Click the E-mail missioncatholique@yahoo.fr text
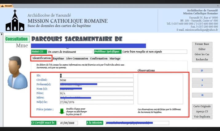Viewport: 220px width, 131px height. [197, 30]
